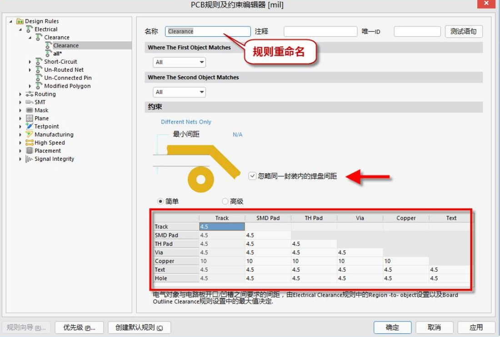Open the second object matches All dropdown

tap(179, 92)
